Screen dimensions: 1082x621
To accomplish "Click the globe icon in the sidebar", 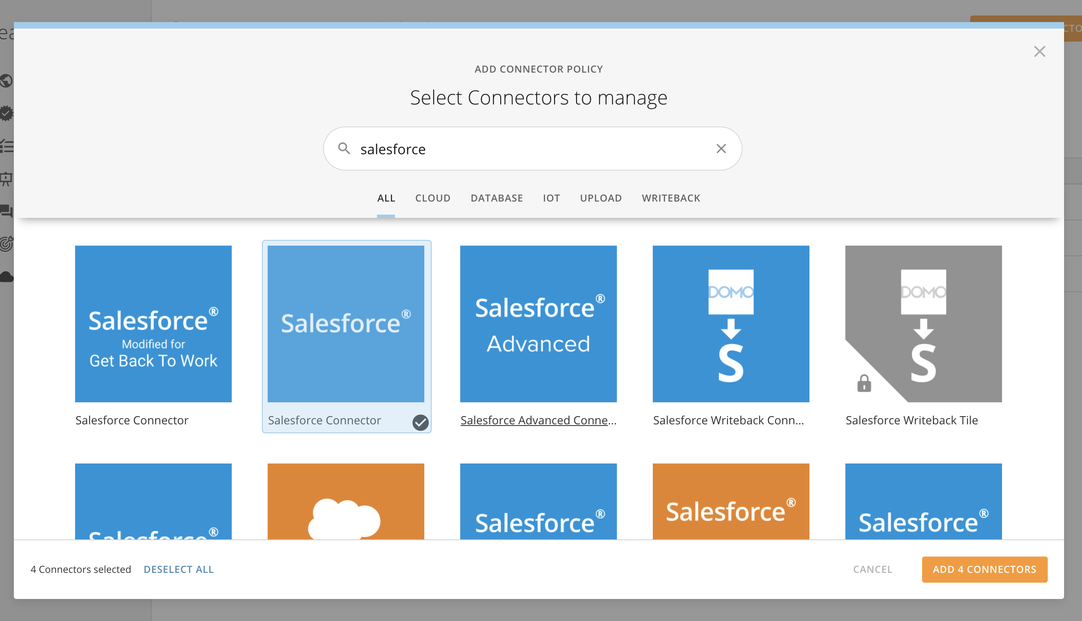I will pyautogui.click(x=6, y=82).
